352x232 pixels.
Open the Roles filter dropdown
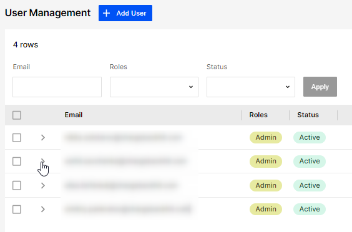[x=154, y=87]
